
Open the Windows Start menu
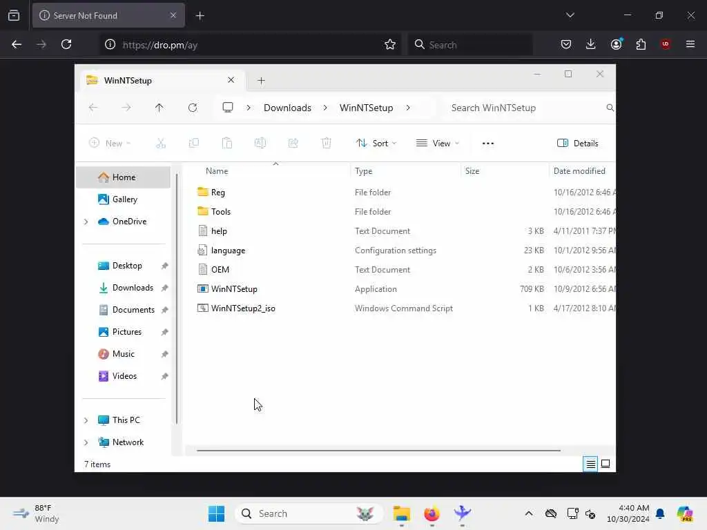tap(216, 513)
